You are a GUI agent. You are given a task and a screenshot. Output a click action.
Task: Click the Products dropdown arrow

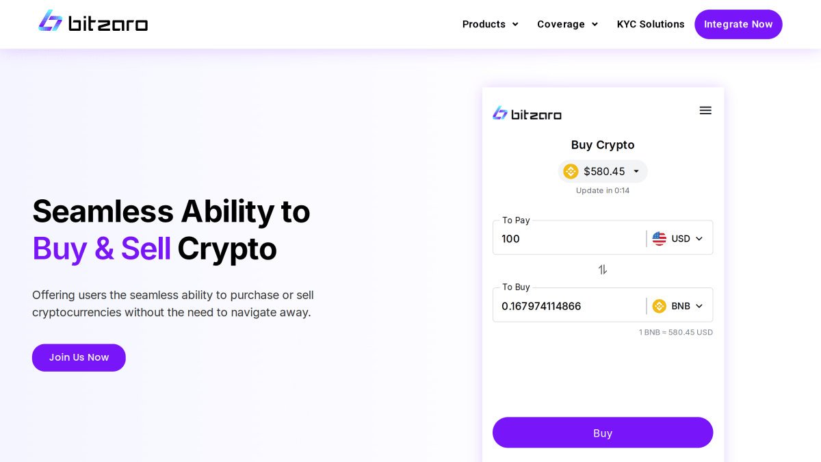pyautogui.click(x=515, y=25)
